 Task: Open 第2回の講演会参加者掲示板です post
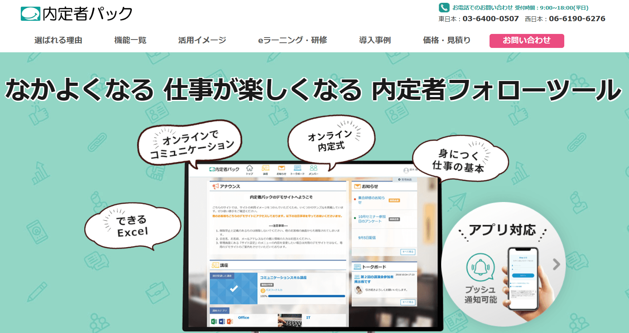(374, 279)
